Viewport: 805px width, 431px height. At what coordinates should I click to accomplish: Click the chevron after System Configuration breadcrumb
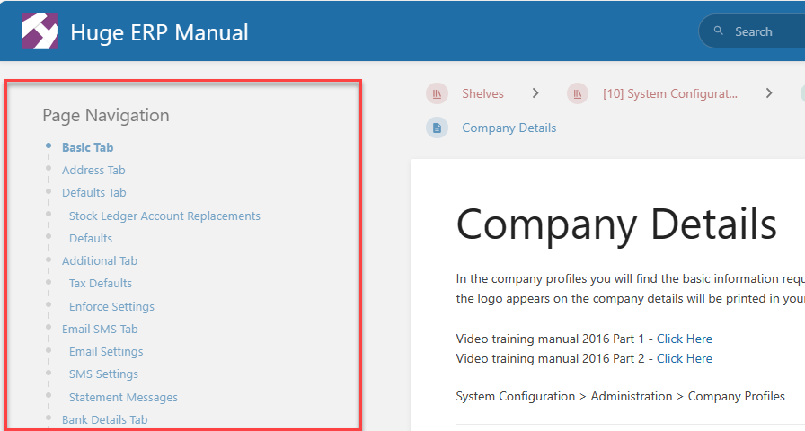point(769,93)
